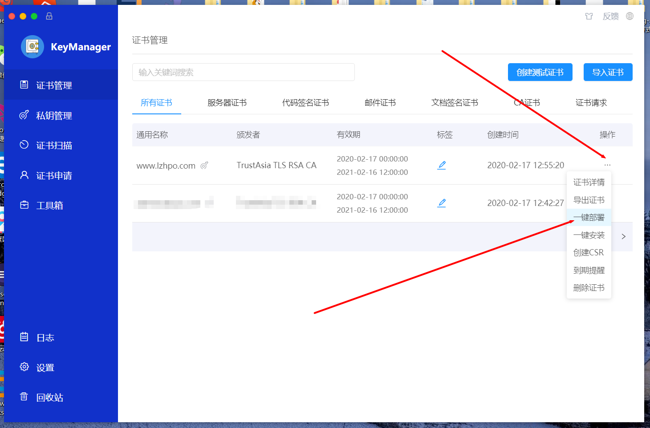Open the skin theme shirt icon

coord(589,16)
